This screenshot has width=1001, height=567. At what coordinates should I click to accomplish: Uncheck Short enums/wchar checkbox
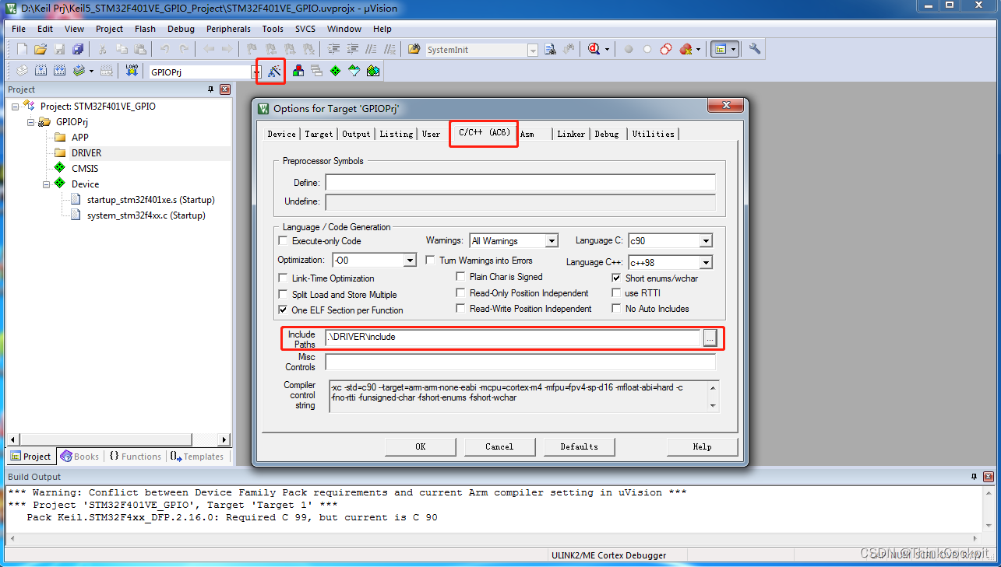point(617,278)
